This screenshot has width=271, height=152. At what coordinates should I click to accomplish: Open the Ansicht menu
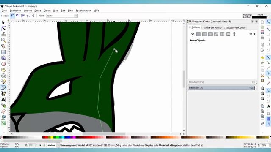point(28,11)
